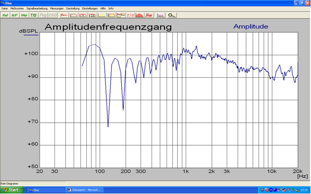Open the Einstellungen menu
This screenshot has width=311, height=194.
(x=90, y=9)
